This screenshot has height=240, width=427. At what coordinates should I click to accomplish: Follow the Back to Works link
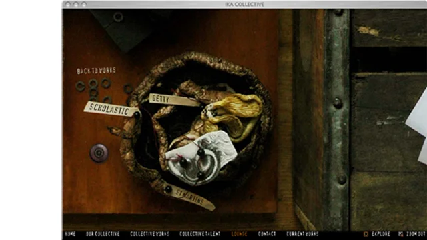[96, 71]
